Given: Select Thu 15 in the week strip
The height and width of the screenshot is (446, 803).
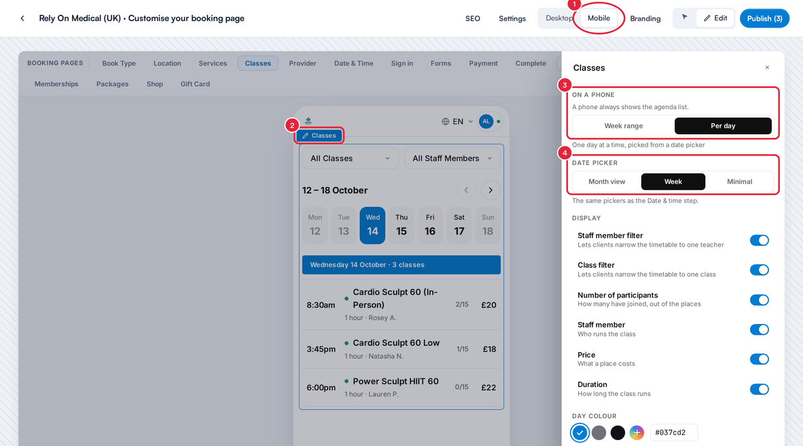Looking at the screenshot, I should (401, 226).
